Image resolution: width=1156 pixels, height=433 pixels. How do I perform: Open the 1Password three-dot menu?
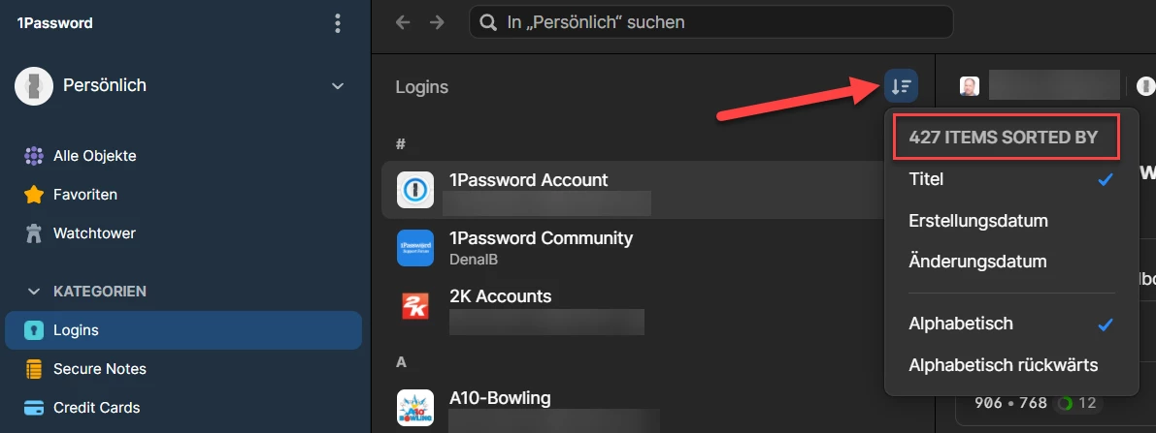[338, 23]
